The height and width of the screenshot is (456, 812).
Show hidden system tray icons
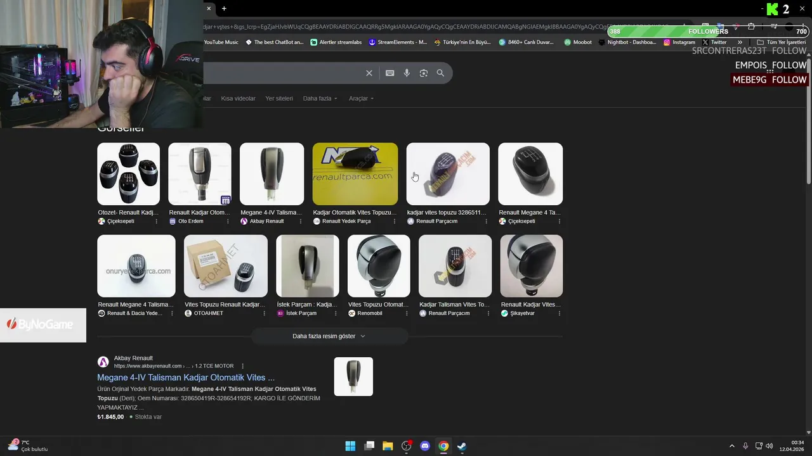tap(731, 446)
